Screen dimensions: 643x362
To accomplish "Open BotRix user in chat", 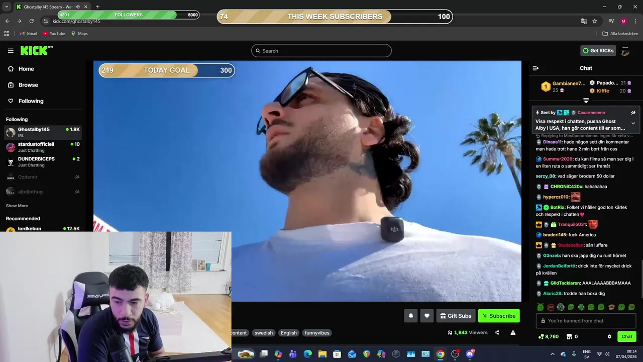I will [557, 207].
